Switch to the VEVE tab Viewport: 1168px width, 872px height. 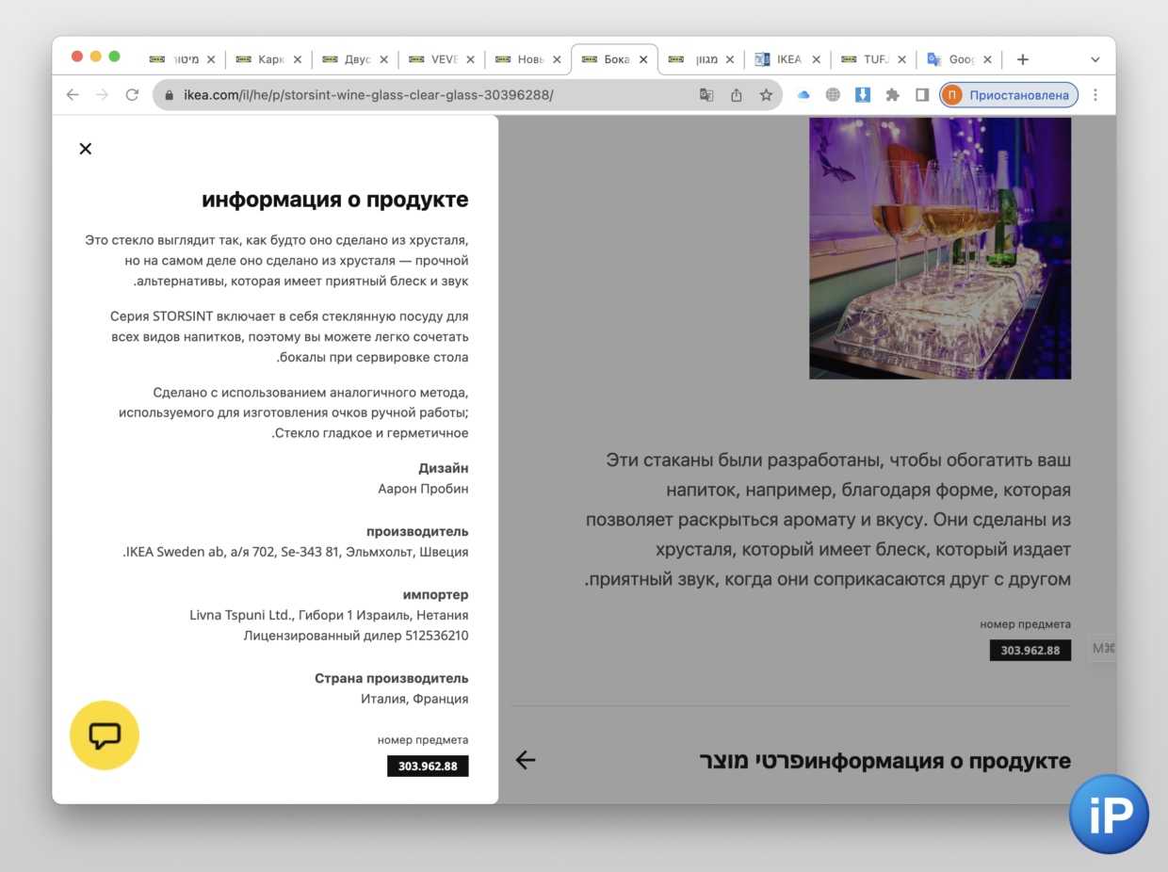(x=443, y=59)
